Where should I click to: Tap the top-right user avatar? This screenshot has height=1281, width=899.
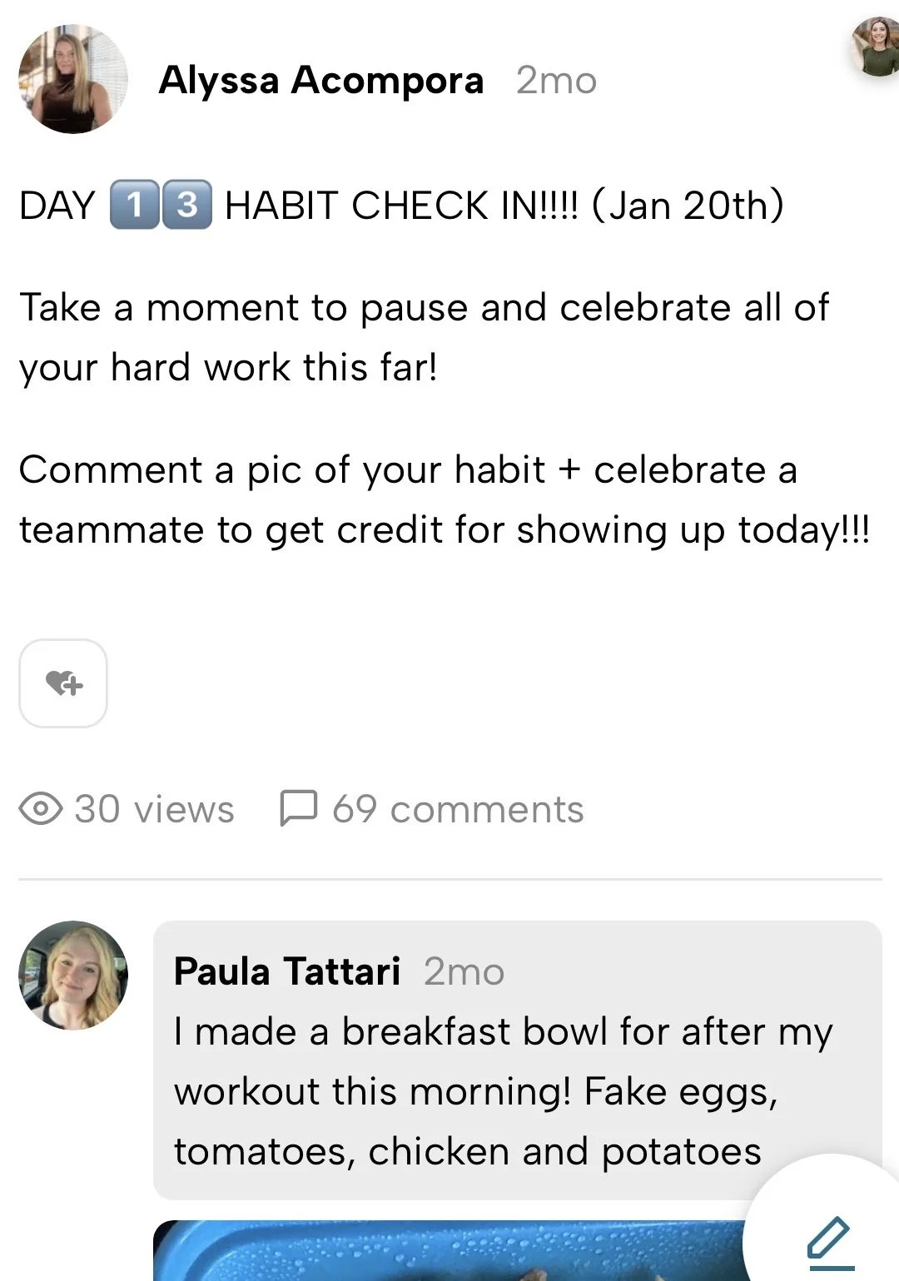tap(875, 46)
